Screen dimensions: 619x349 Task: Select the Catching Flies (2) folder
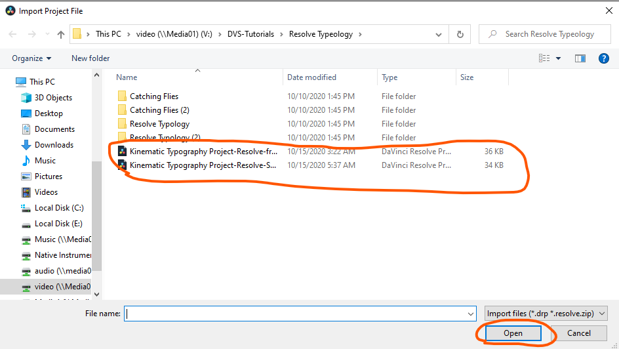159,110
